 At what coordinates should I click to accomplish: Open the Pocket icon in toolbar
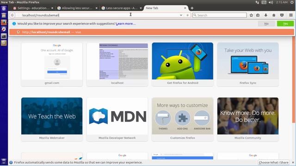tap(282, 15)
